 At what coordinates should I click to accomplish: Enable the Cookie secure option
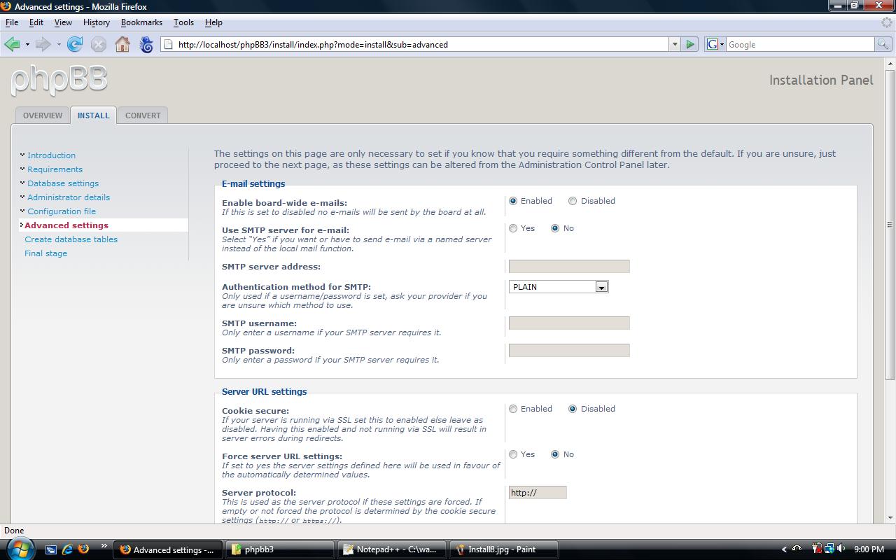(513, 409)
